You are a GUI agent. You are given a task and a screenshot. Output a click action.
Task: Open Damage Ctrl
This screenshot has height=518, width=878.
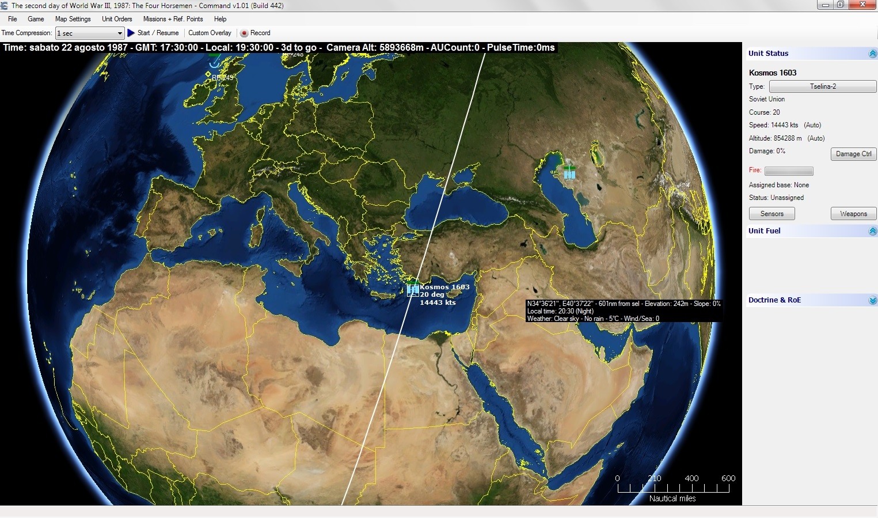pos(853,154)
